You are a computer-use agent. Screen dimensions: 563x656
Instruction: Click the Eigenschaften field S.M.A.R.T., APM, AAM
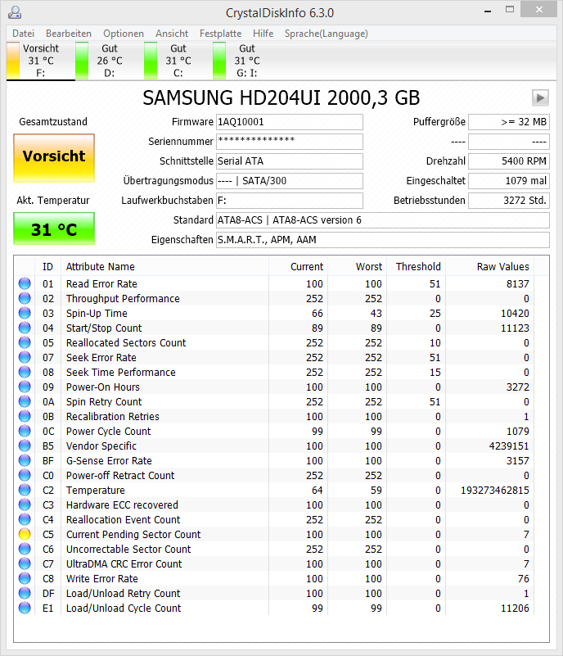pos(382,240)
